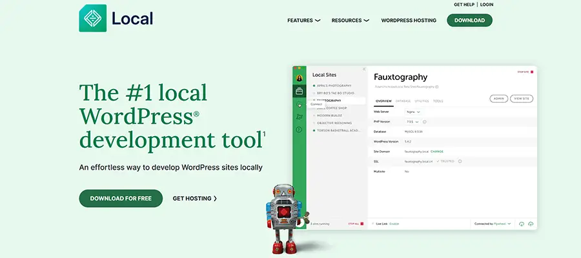This screenshot has height=258, width=581.
Task: Collapse the Local Sites panel with the double arrow
Action: coord(364,69)
